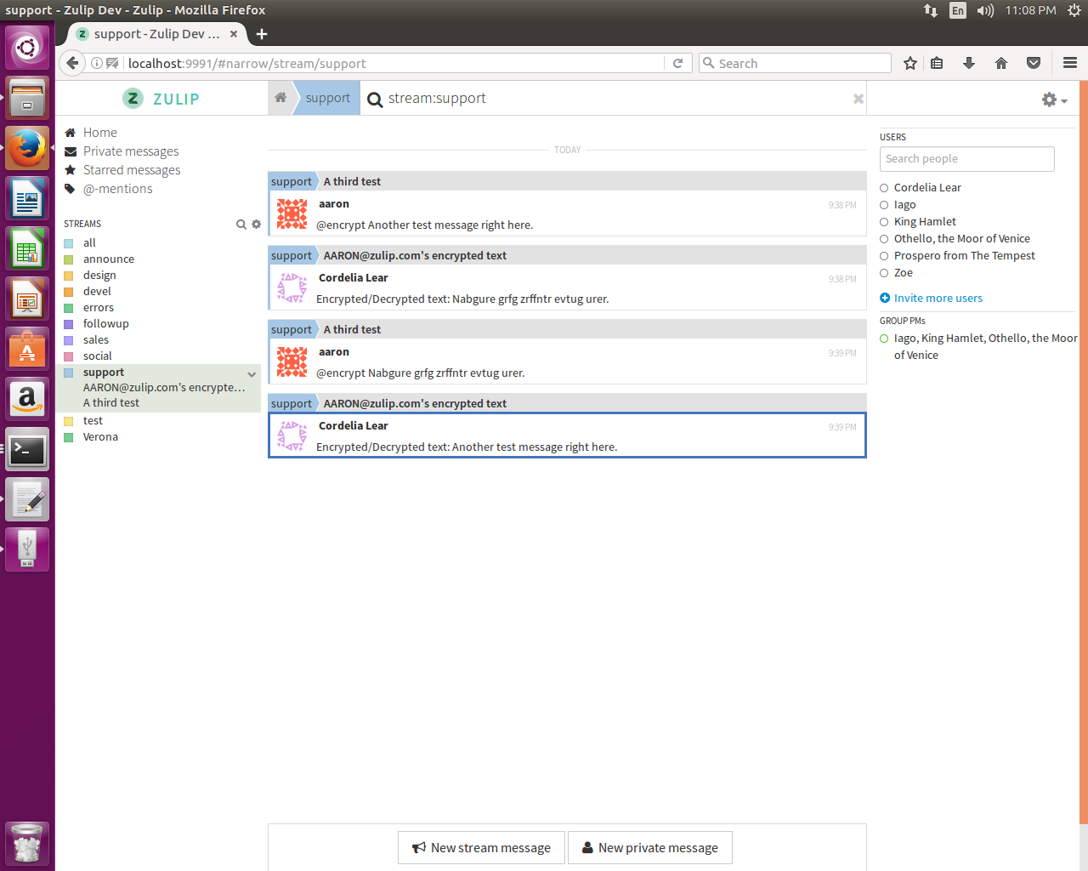Click the design stream color swatch
The image size is (1088, 871).
(69, 276)
